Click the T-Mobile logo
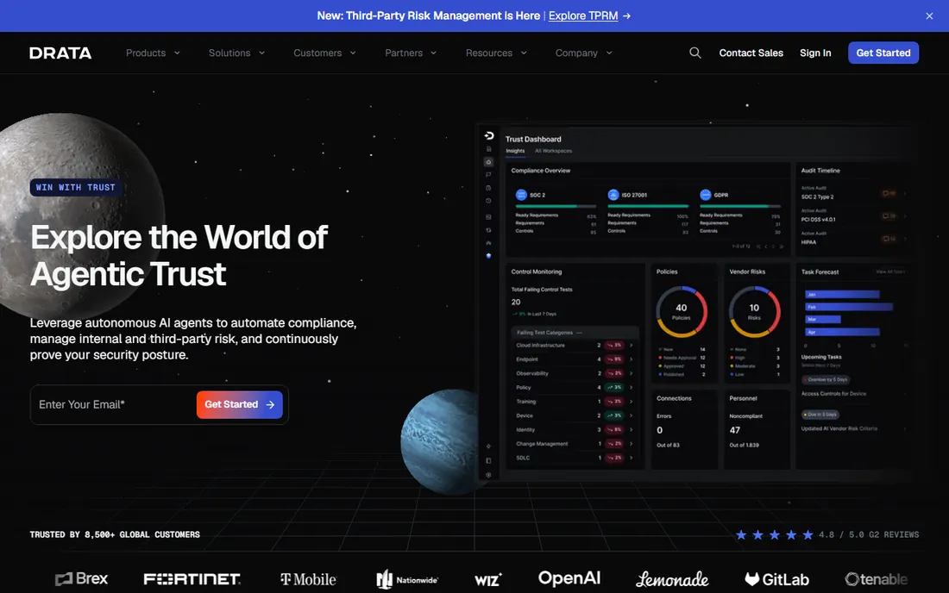The width and height of the screenshot is (949, 593). [x=308, y=579]
